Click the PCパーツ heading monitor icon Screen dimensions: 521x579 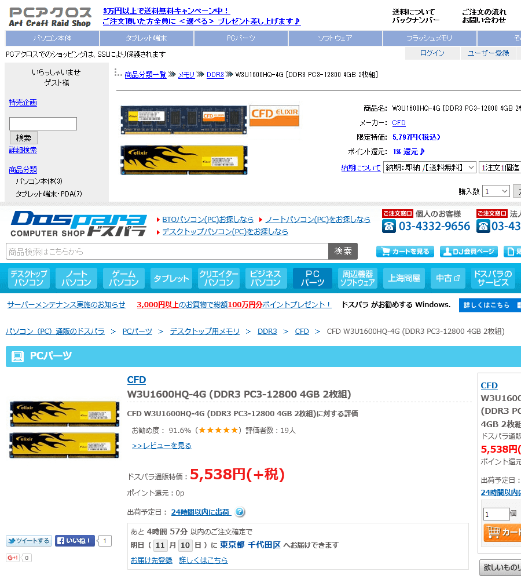17,356
